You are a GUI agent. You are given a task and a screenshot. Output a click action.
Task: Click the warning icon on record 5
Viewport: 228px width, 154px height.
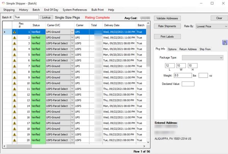(x=14, y=55)
